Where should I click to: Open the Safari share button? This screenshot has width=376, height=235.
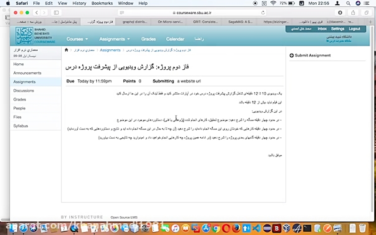[x=353, y=13]
